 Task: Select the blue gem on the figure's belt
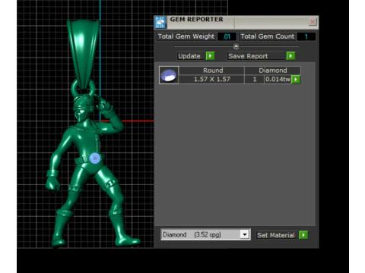[95, 158]
